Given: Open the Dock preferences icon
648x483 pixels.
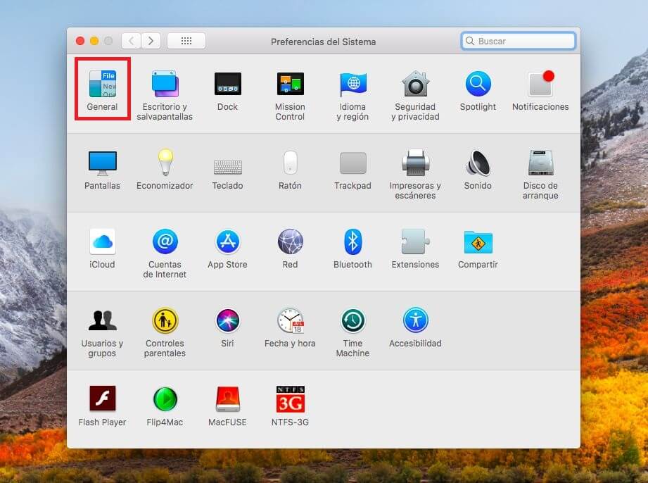Looking at the screenshot, I should click(x=228, y=84).
